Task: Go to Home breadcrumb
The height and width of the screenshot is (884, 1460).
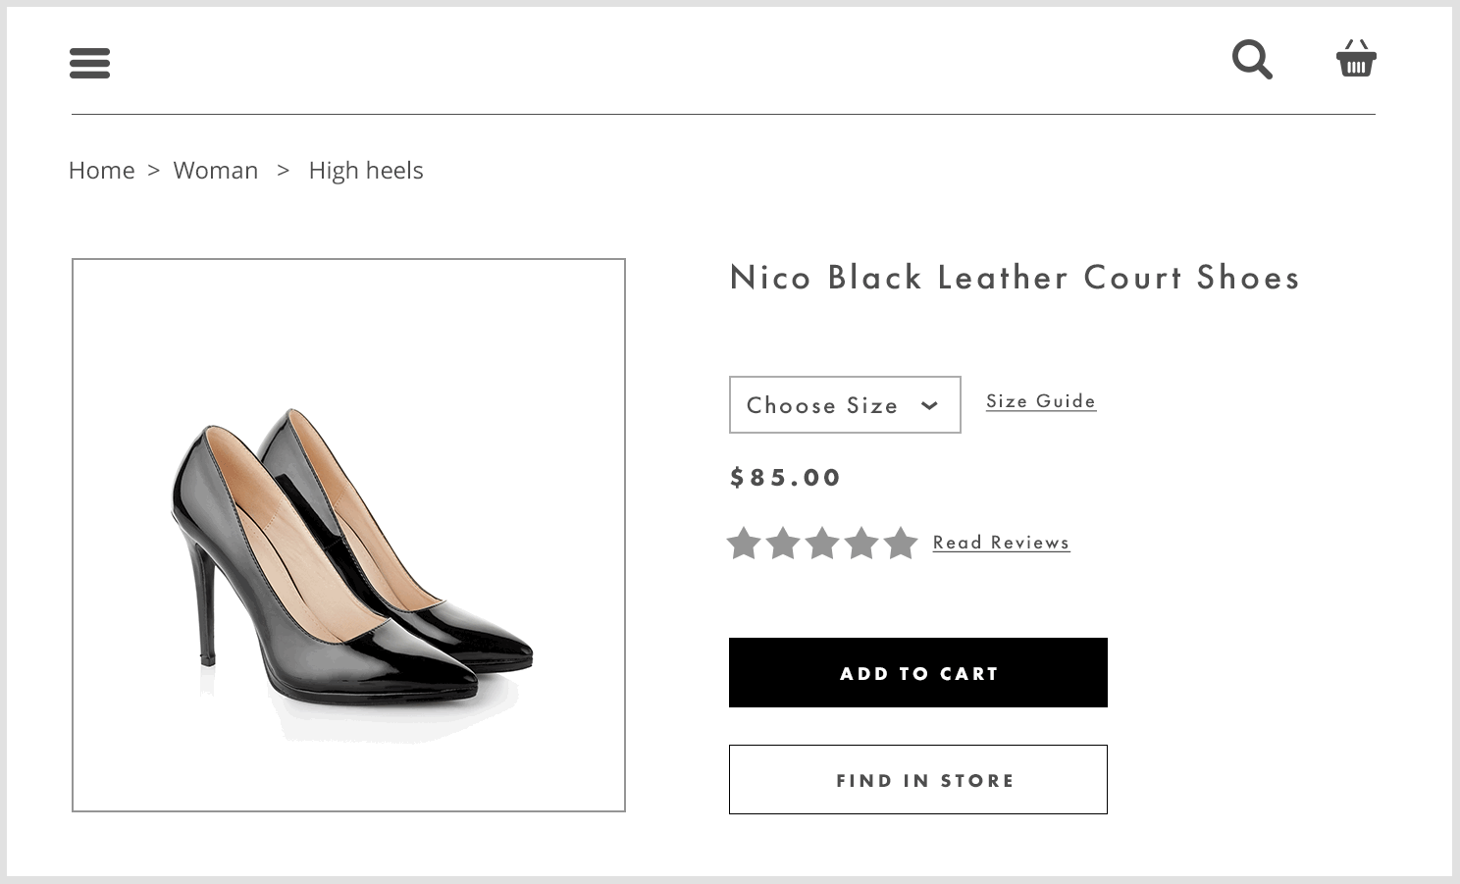Action: pos(101,170)
